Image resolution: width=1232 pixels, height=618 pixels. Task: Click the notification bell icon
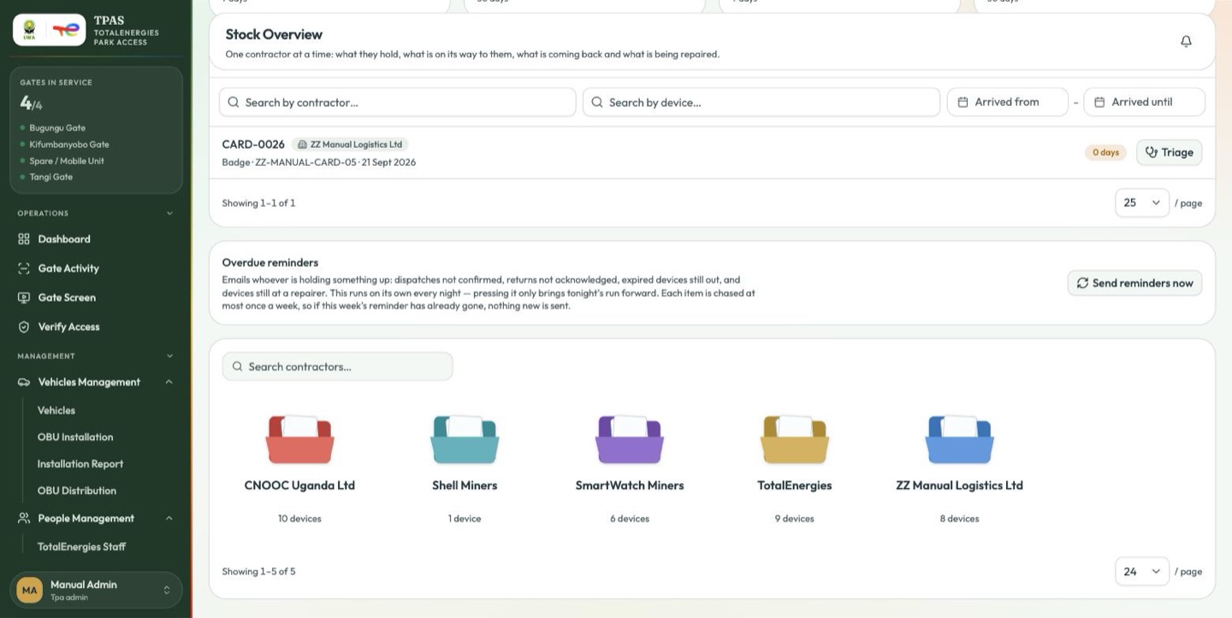(x=1186, y=41)
